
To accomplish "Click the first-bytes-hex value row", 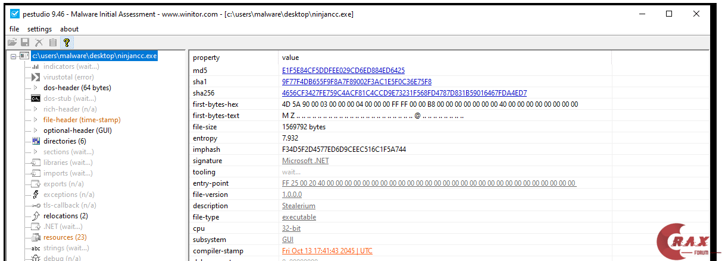I will tap(430, 104).
